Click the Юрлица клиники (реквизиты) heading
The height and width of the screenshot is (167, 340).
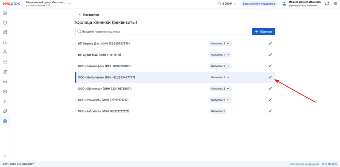[x=106, y=22]
